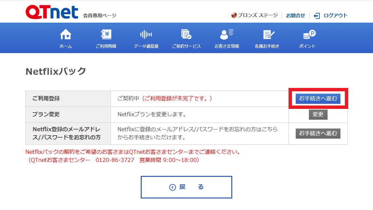Click Netflixプランを変更します text
Image resolution: width=373 pixels, height=210 pixels.
pos(152,114)
